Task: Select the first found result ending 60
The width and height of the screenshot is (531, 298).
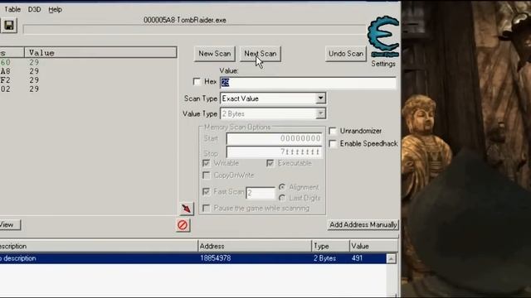Action: (x=88, y=63)
